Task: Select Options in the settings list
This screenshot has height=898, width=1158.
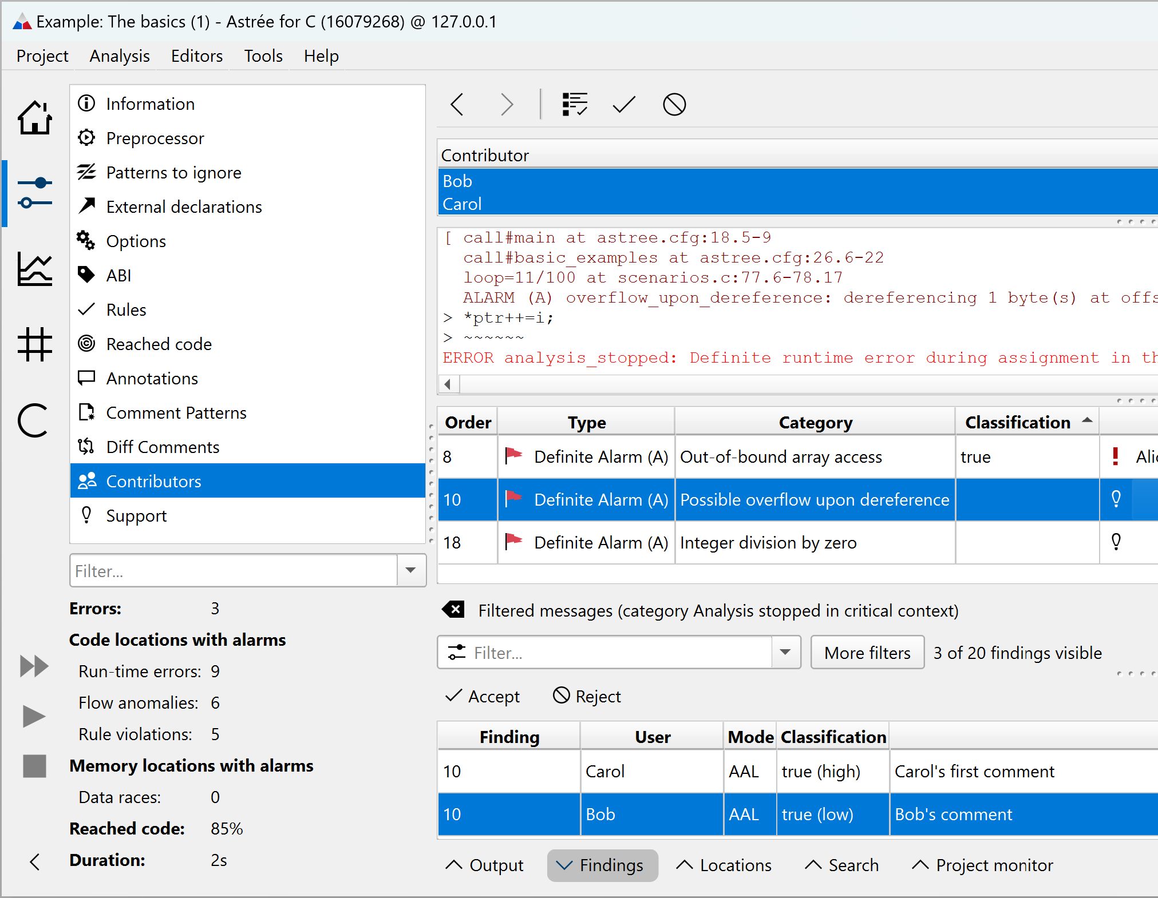Action: point(247,241)
